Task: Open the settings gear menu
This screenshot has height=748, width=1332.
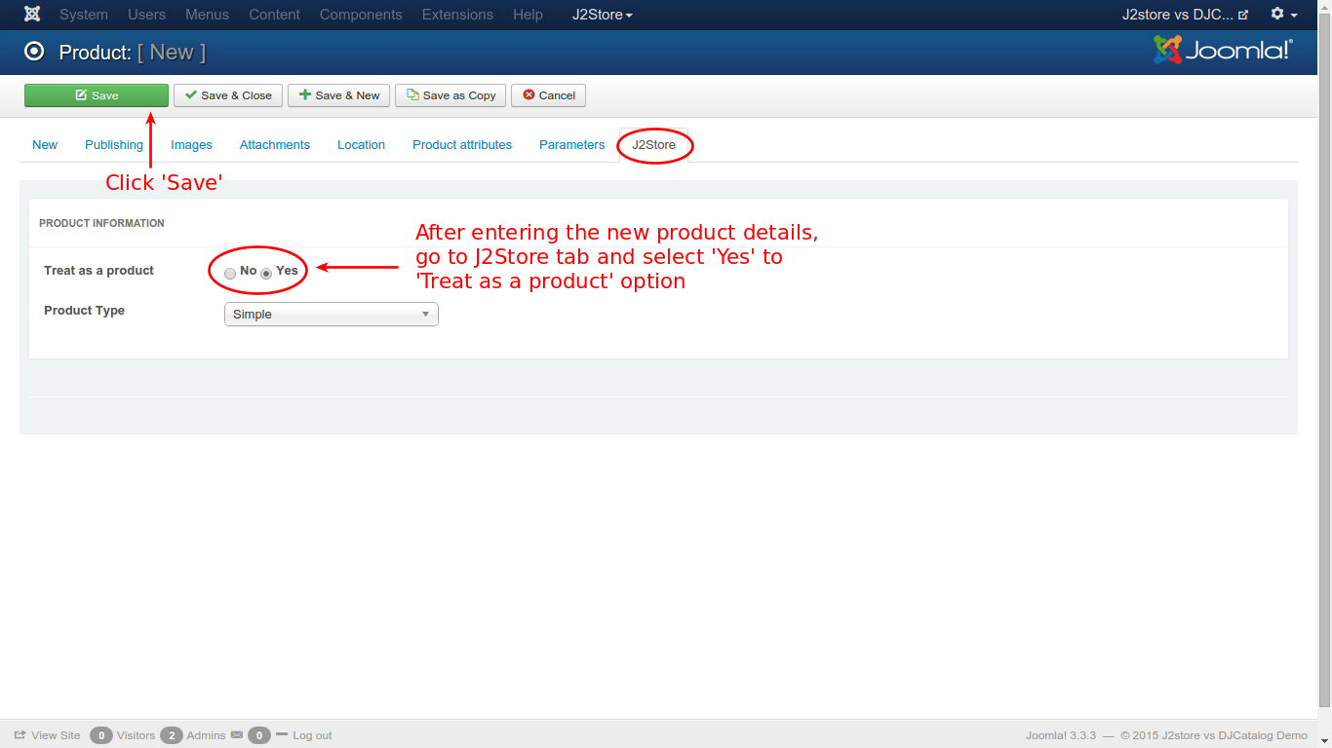Action: [x=1283, y=15]
